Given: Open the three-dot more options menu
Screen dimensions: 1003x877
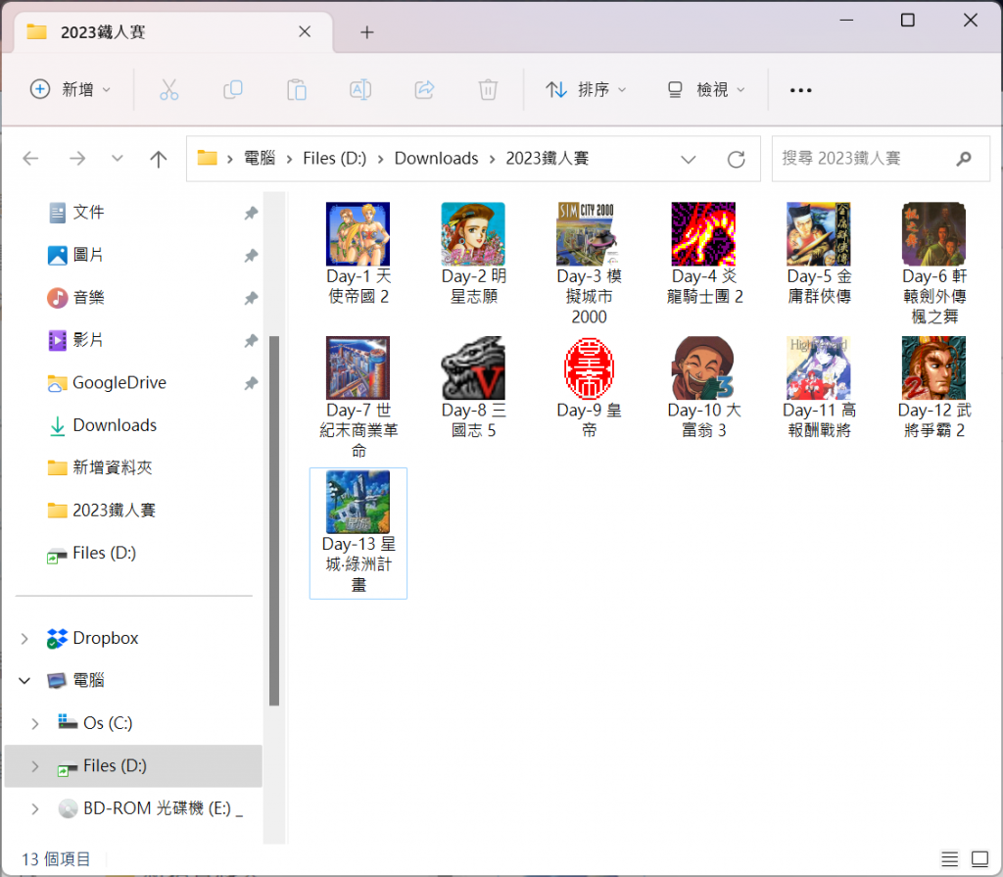Looking at the screenshot, I should pyautogui.click(x=801, y=90).
